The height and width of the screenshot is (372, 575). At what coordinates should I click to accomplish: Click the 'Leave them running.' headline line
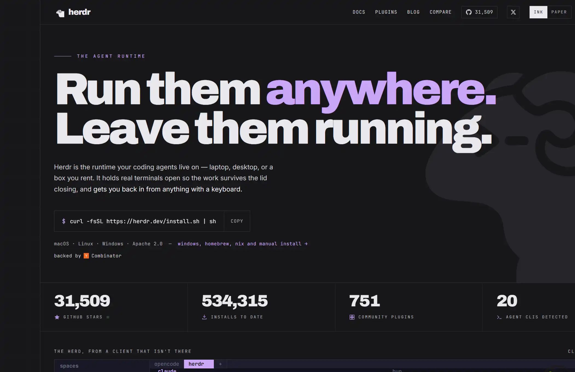[274, 131]
